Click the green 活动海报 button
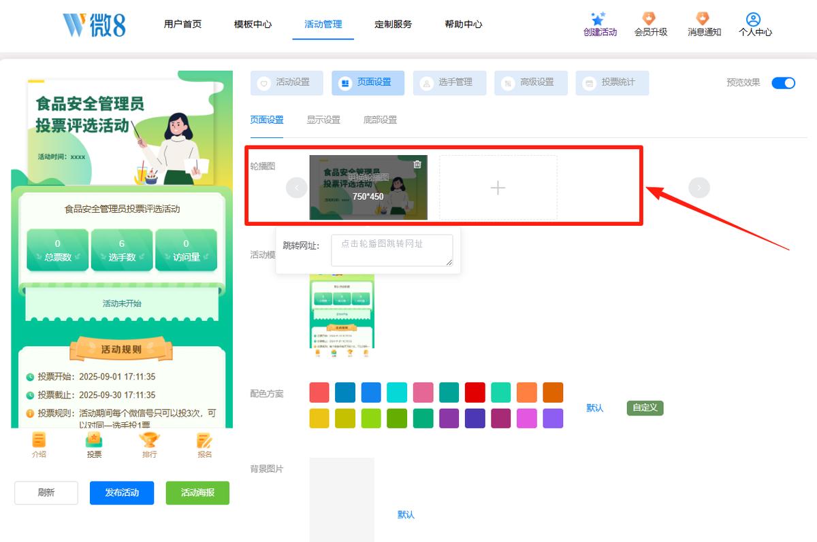Screen dimensions: 817x542 coord(197,493)
